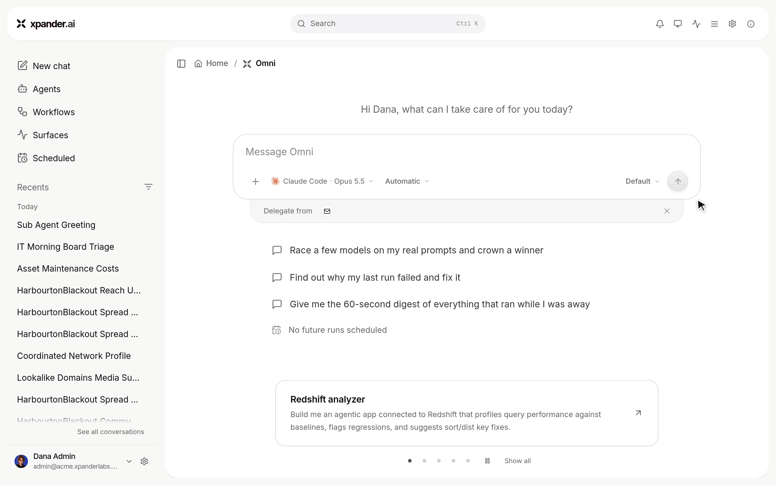The image size is (776, 485).
Task: Open account settings gear beside Dana Admin
Action: [x=144, y=461]
